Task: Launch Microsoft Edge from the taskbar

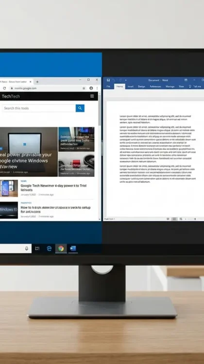Action: (x=49, y=249)
